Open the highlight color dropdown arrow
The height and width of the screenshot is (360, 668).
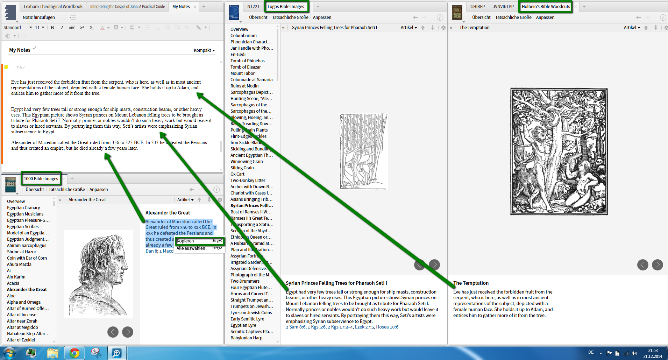point(122,28)
